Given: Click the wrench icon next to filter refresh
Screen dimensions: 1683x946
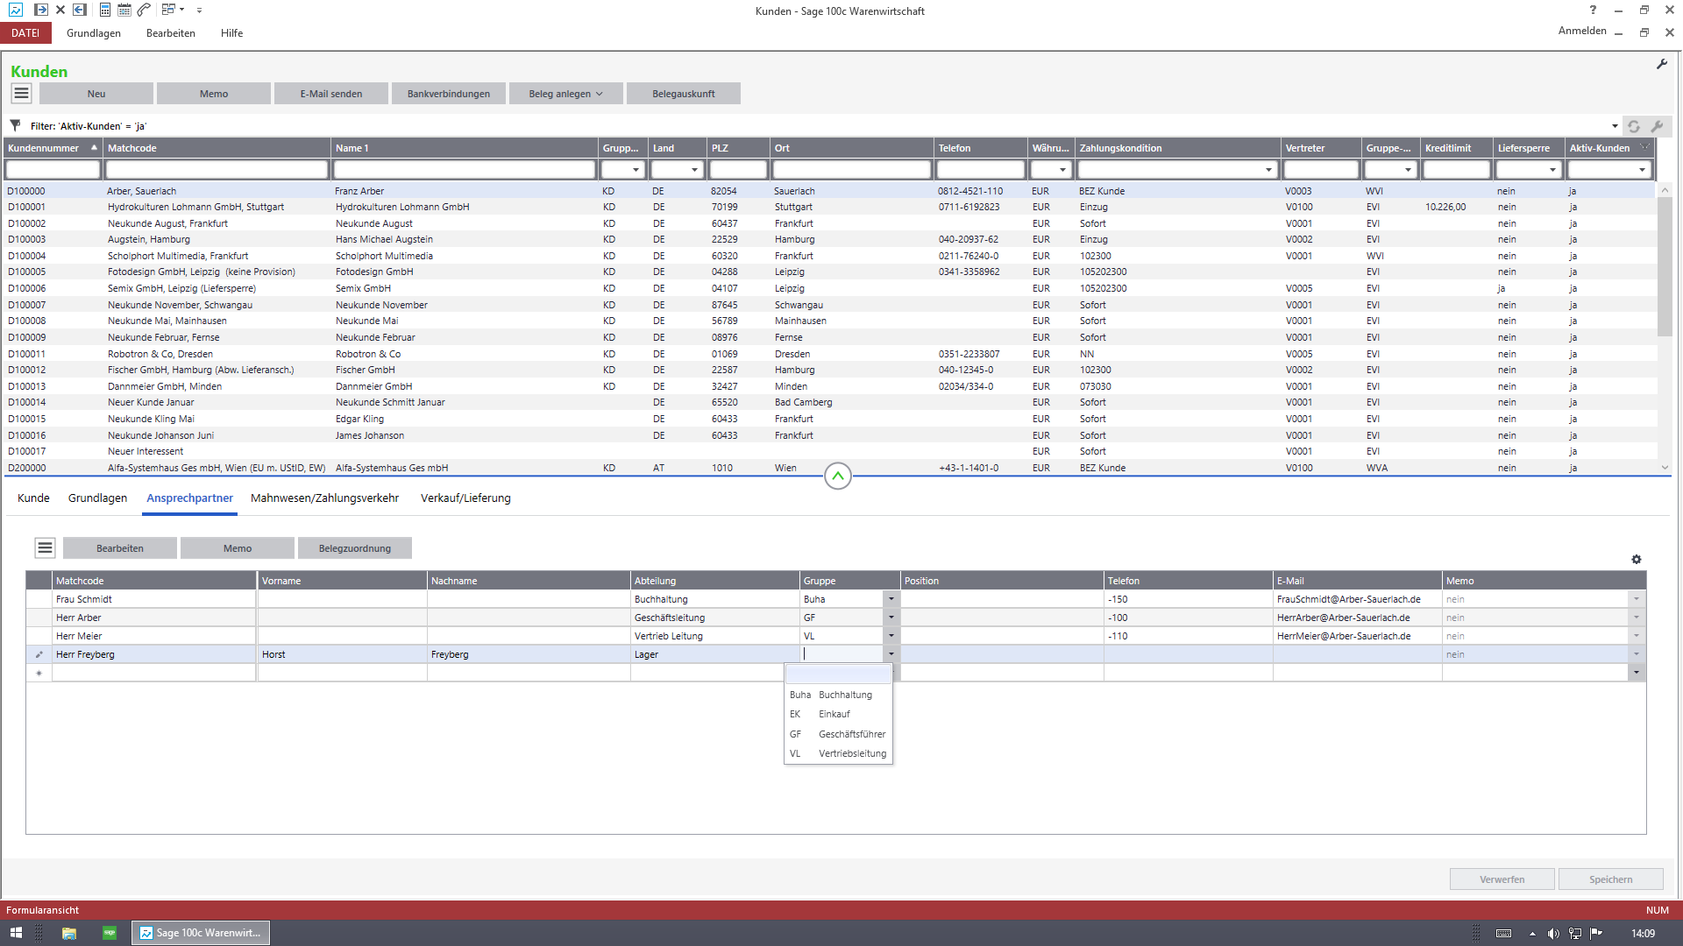Looking at the screenshot, I should point(1657,126).
